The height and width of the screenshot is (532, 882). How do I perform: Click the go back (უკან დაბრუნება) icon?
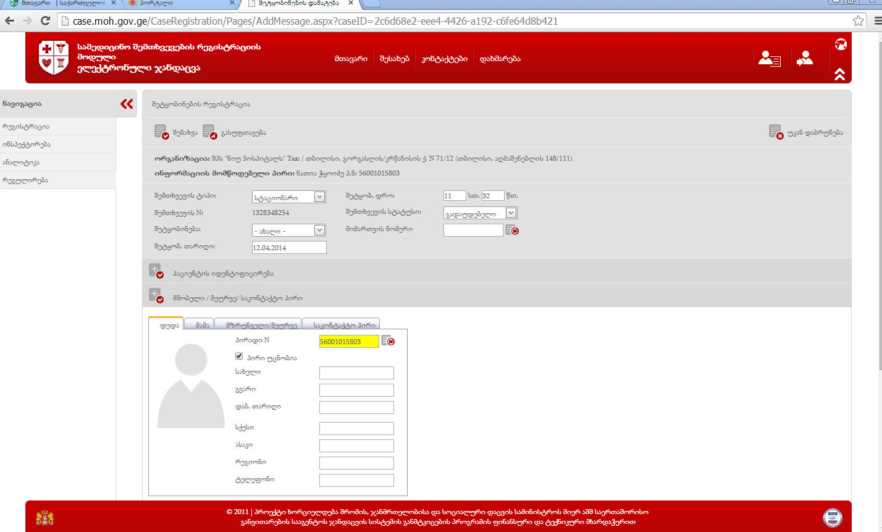click(x=776, y=132)
